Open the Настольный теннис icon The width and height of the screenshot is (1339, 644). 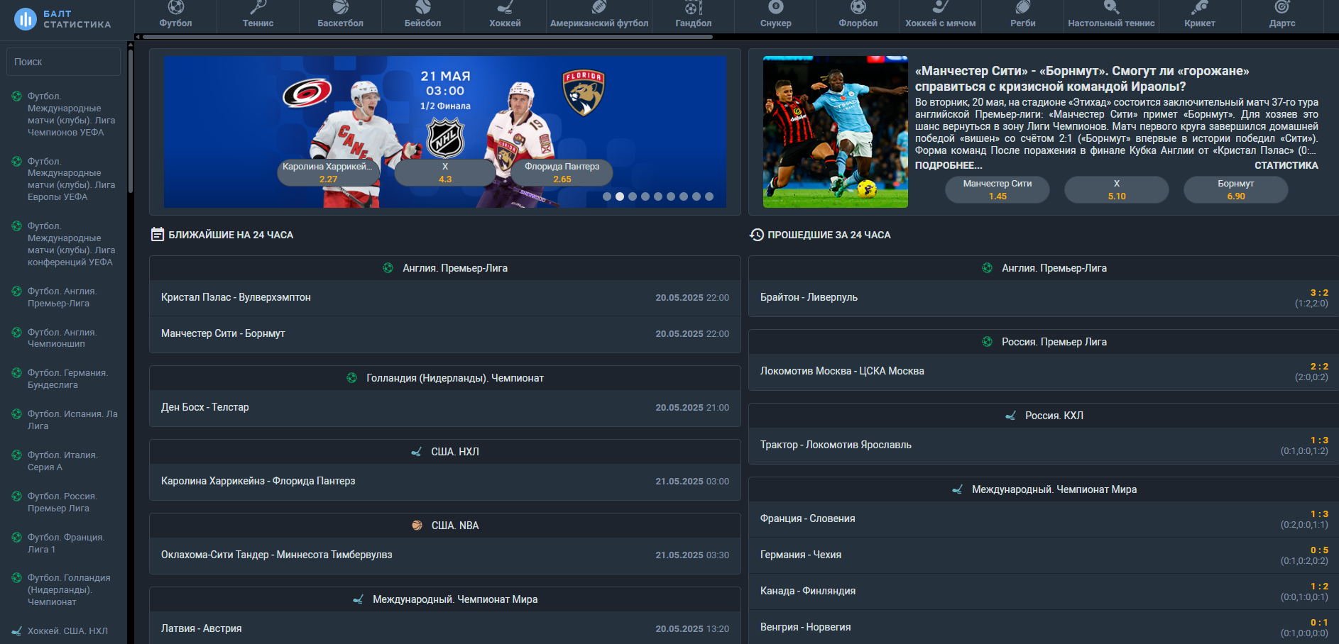pyautogui.click(x=1111, y=7)
